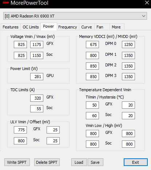This screenshot has width=151, height=170.
Task: Expand the GPU selection dropdown arrow
Action: pyautogui.click(x=144, y=16)
